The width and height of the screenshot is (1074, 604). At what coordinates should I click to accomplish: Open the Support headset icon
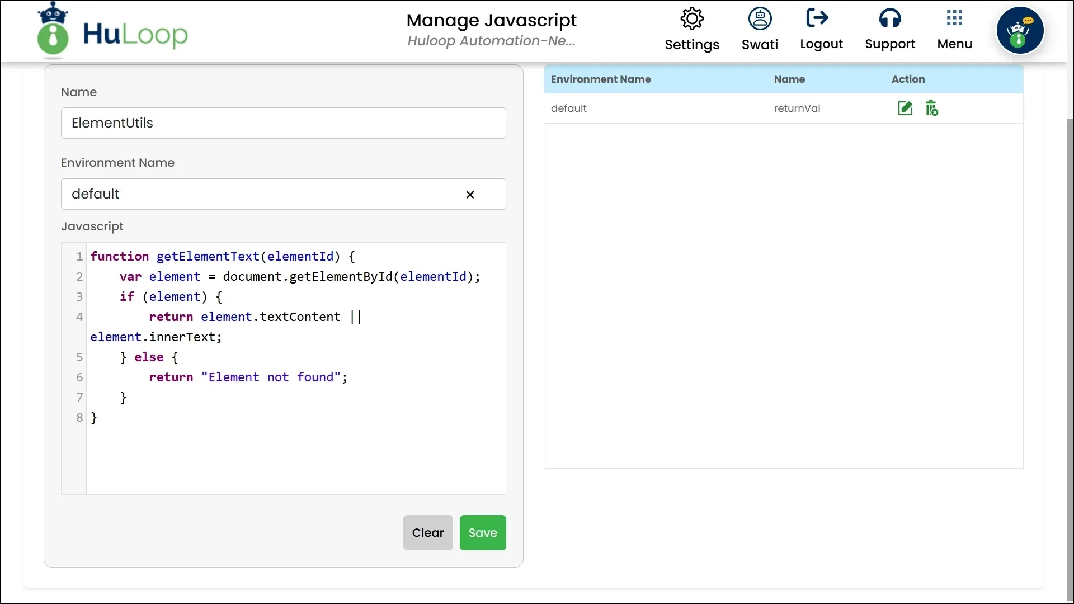(889, 19)
